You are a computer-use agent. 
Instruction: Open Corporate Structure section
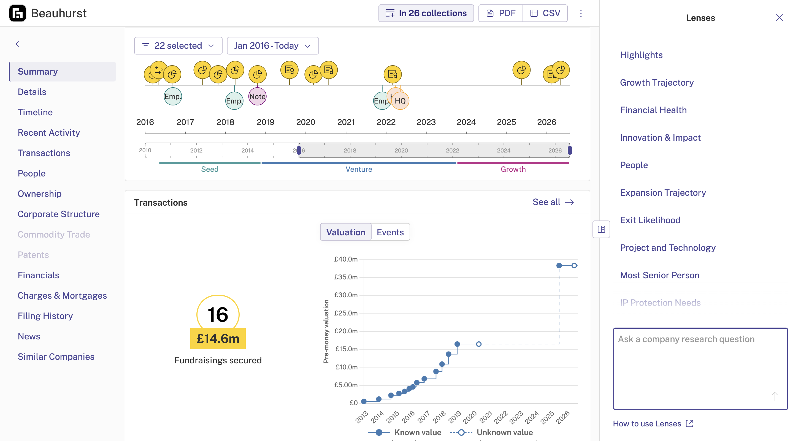click(58, 214)
